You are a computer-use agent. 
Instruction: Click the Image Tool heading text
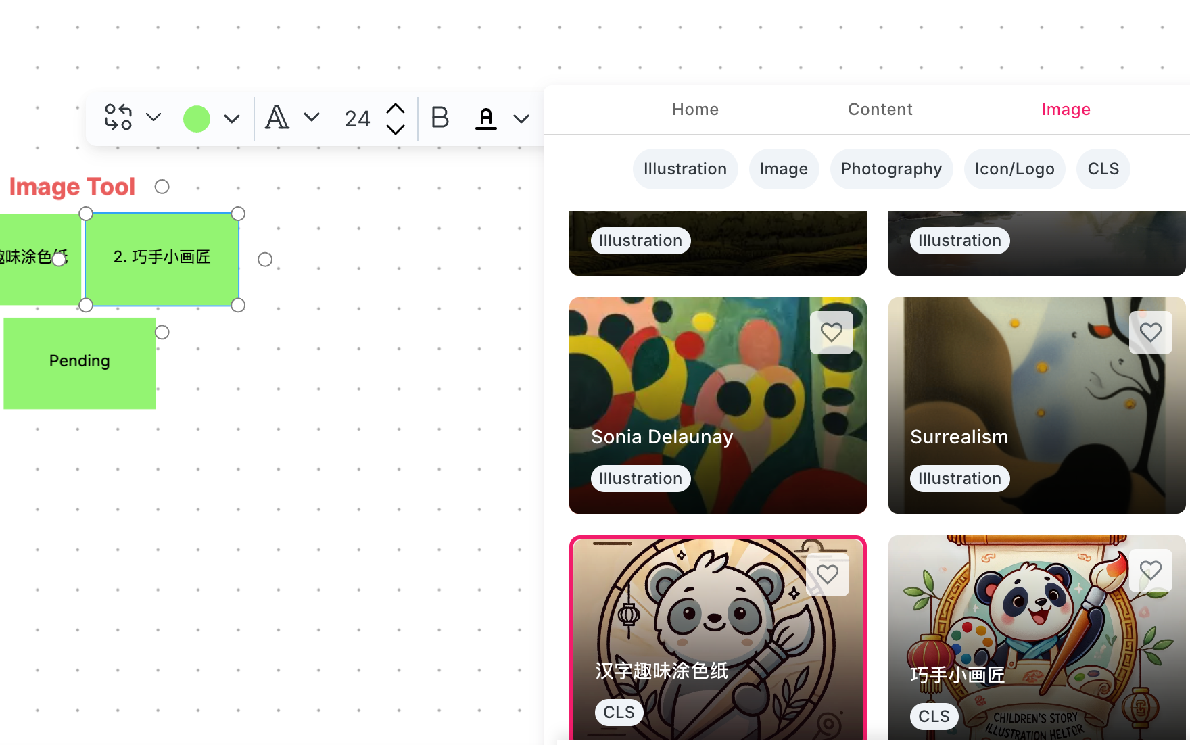pos(72,187)
